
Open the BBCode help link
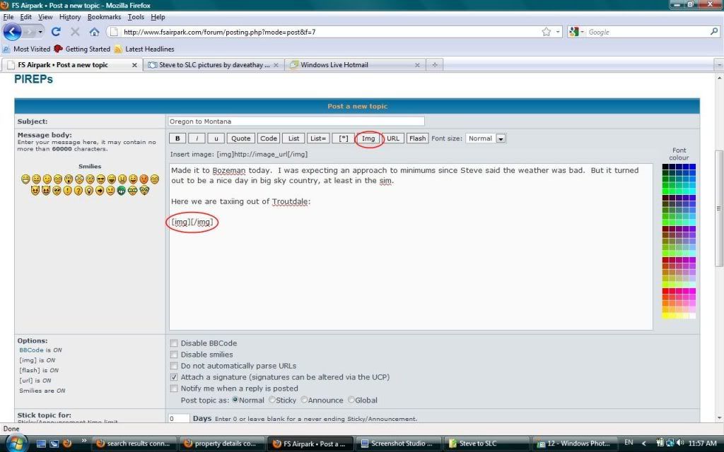point(31,350)
